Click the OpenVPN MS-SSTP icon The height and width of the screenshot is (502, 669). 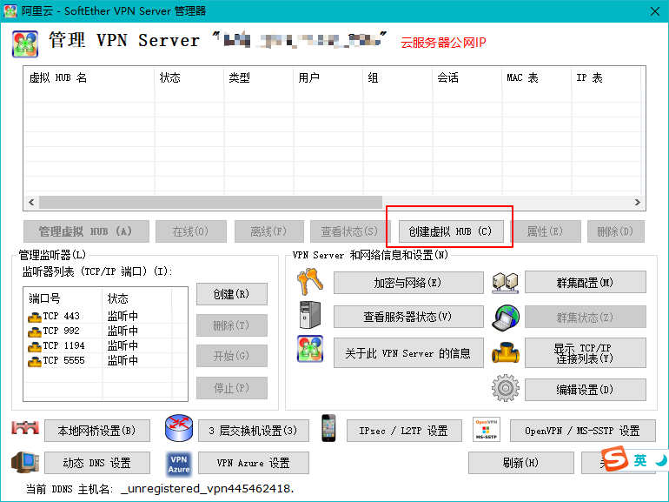coord(486,430)
